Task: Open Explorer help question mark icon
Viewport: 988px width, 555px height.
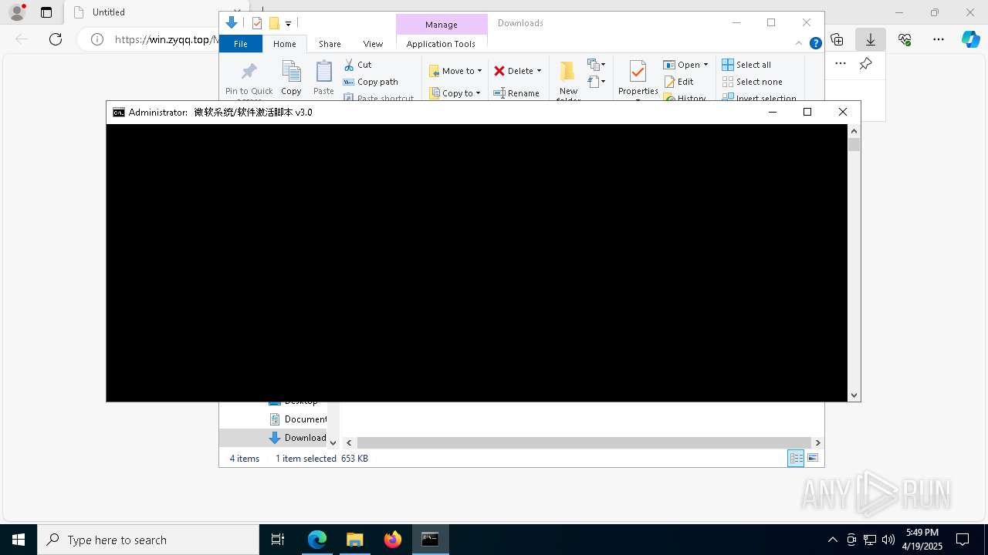Action: tap(815, 44)
